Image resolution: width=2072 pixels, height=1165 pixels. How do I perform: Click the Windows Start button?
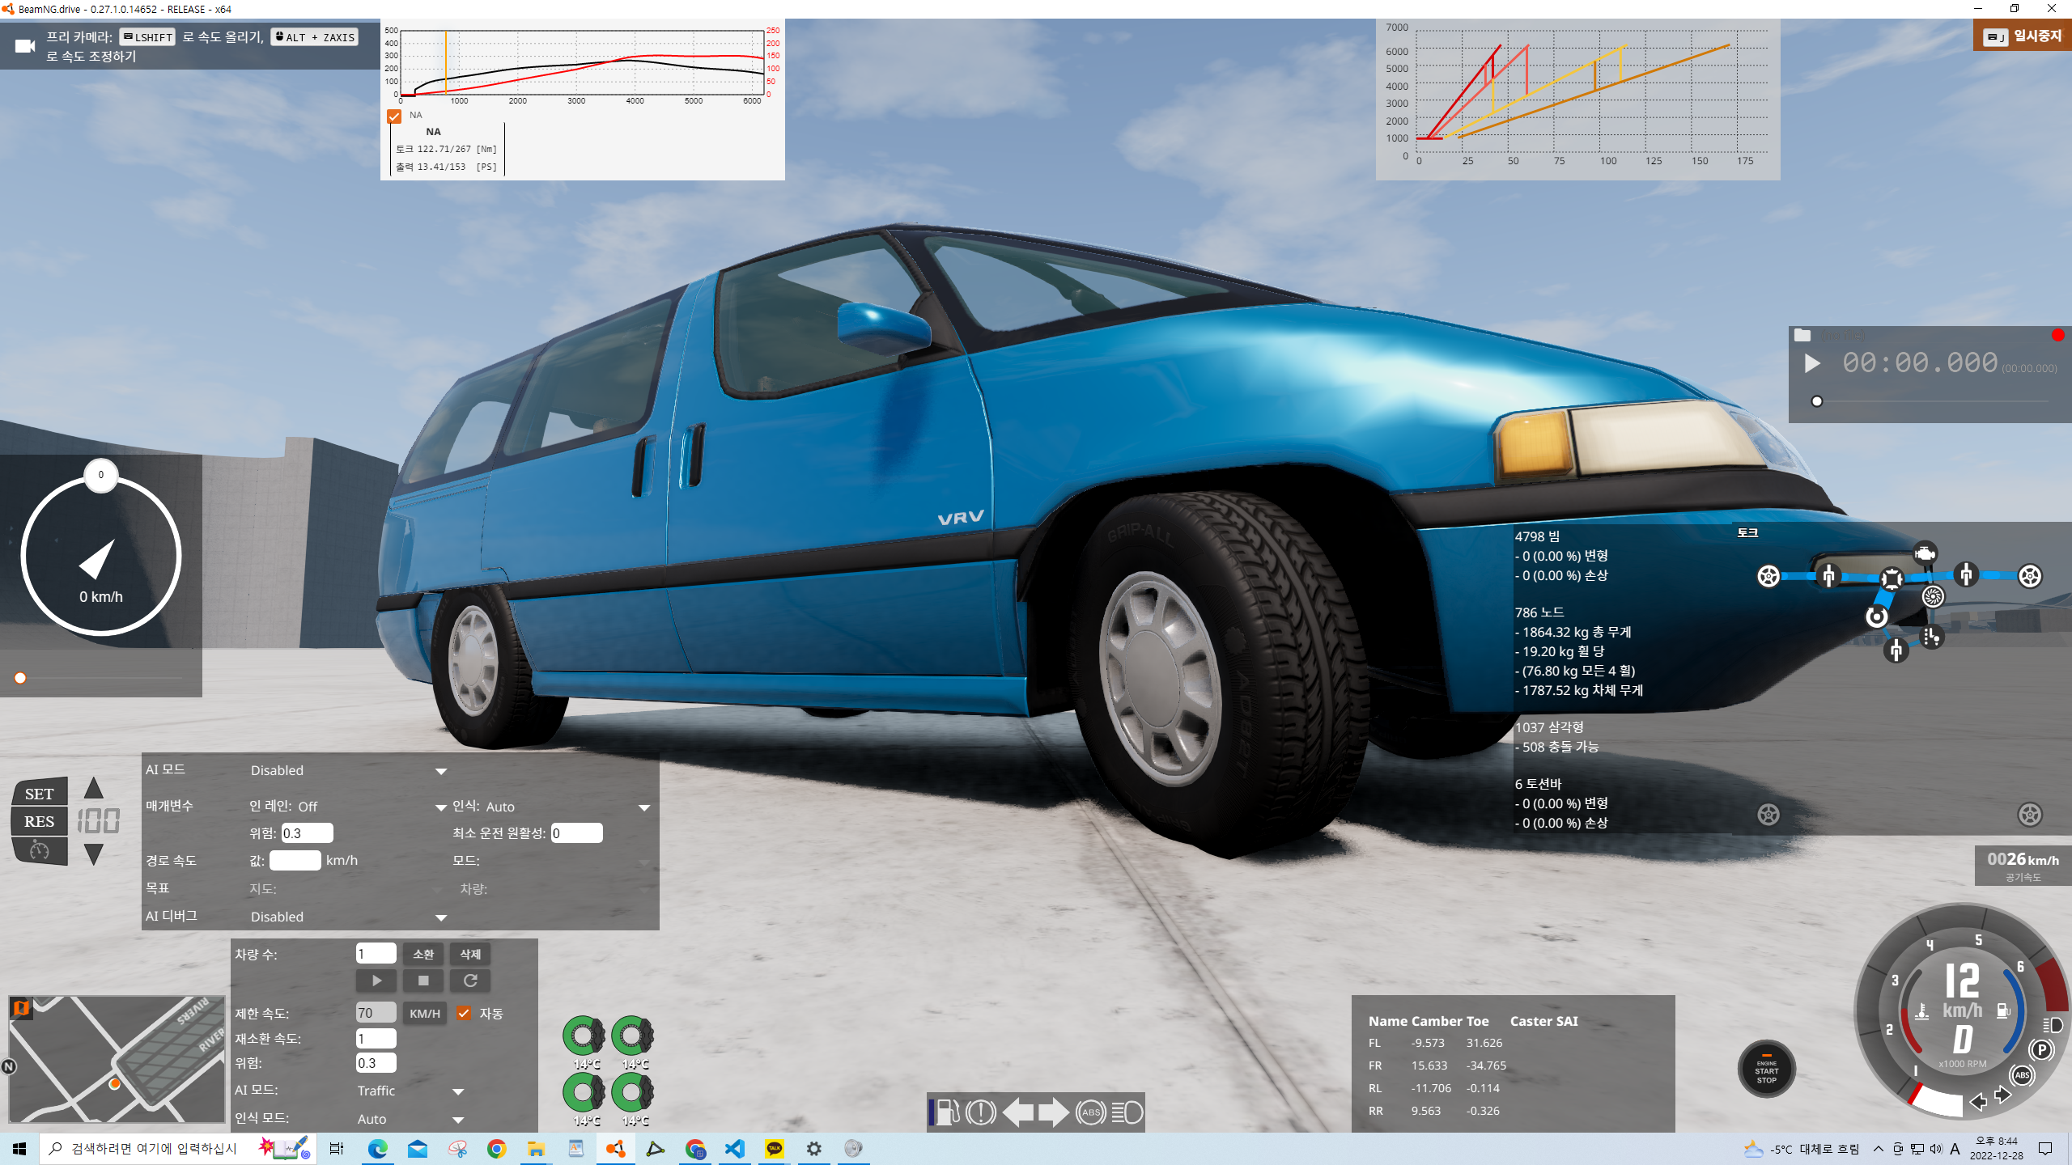(x=19, y=1149)
